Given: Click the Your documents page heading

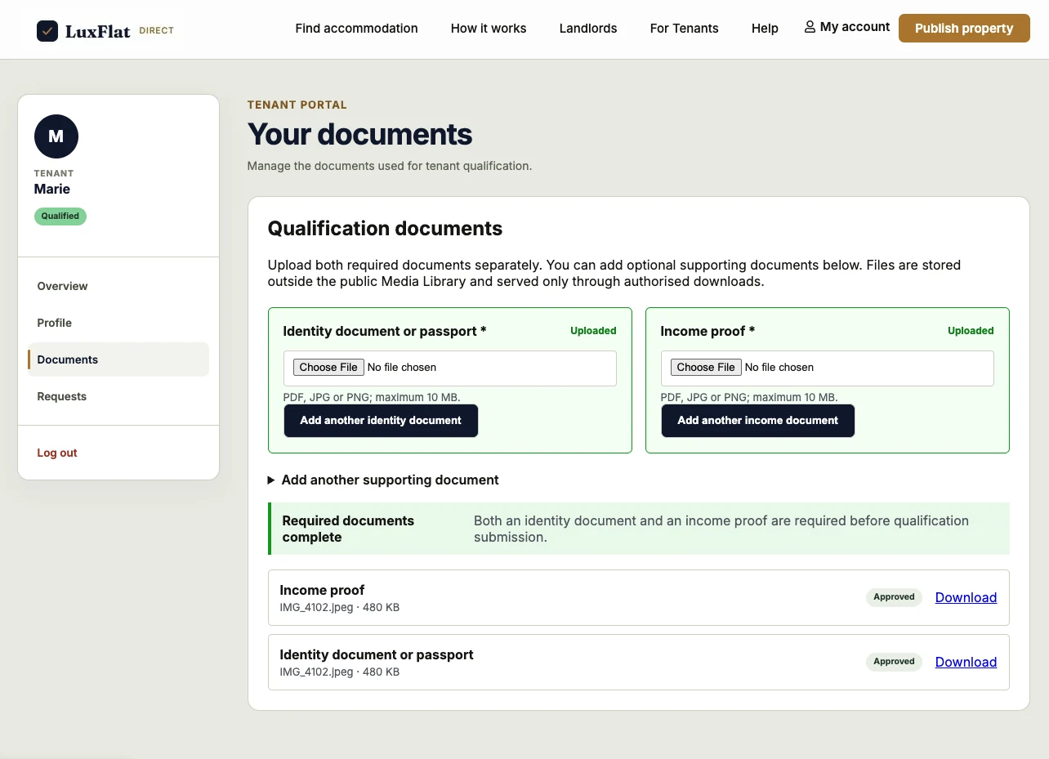Looking at the screenshot, I should [x=360, y=134].
